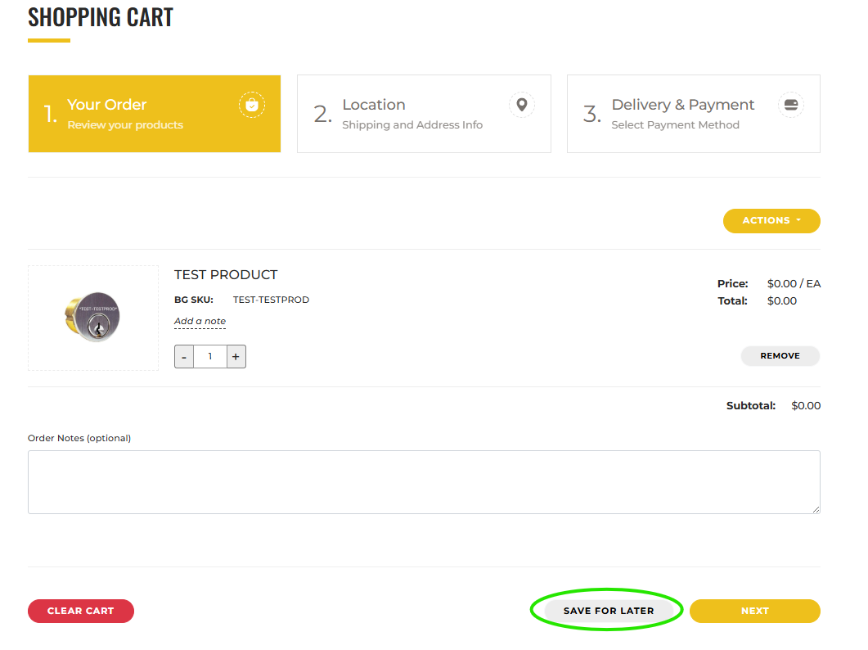The image size is (868, 650).
Task: Click the payment card icon
Action: [790, 105]
